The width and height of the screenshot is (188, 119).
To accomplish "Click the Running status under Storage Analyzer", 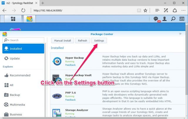I will pos(70,114).
